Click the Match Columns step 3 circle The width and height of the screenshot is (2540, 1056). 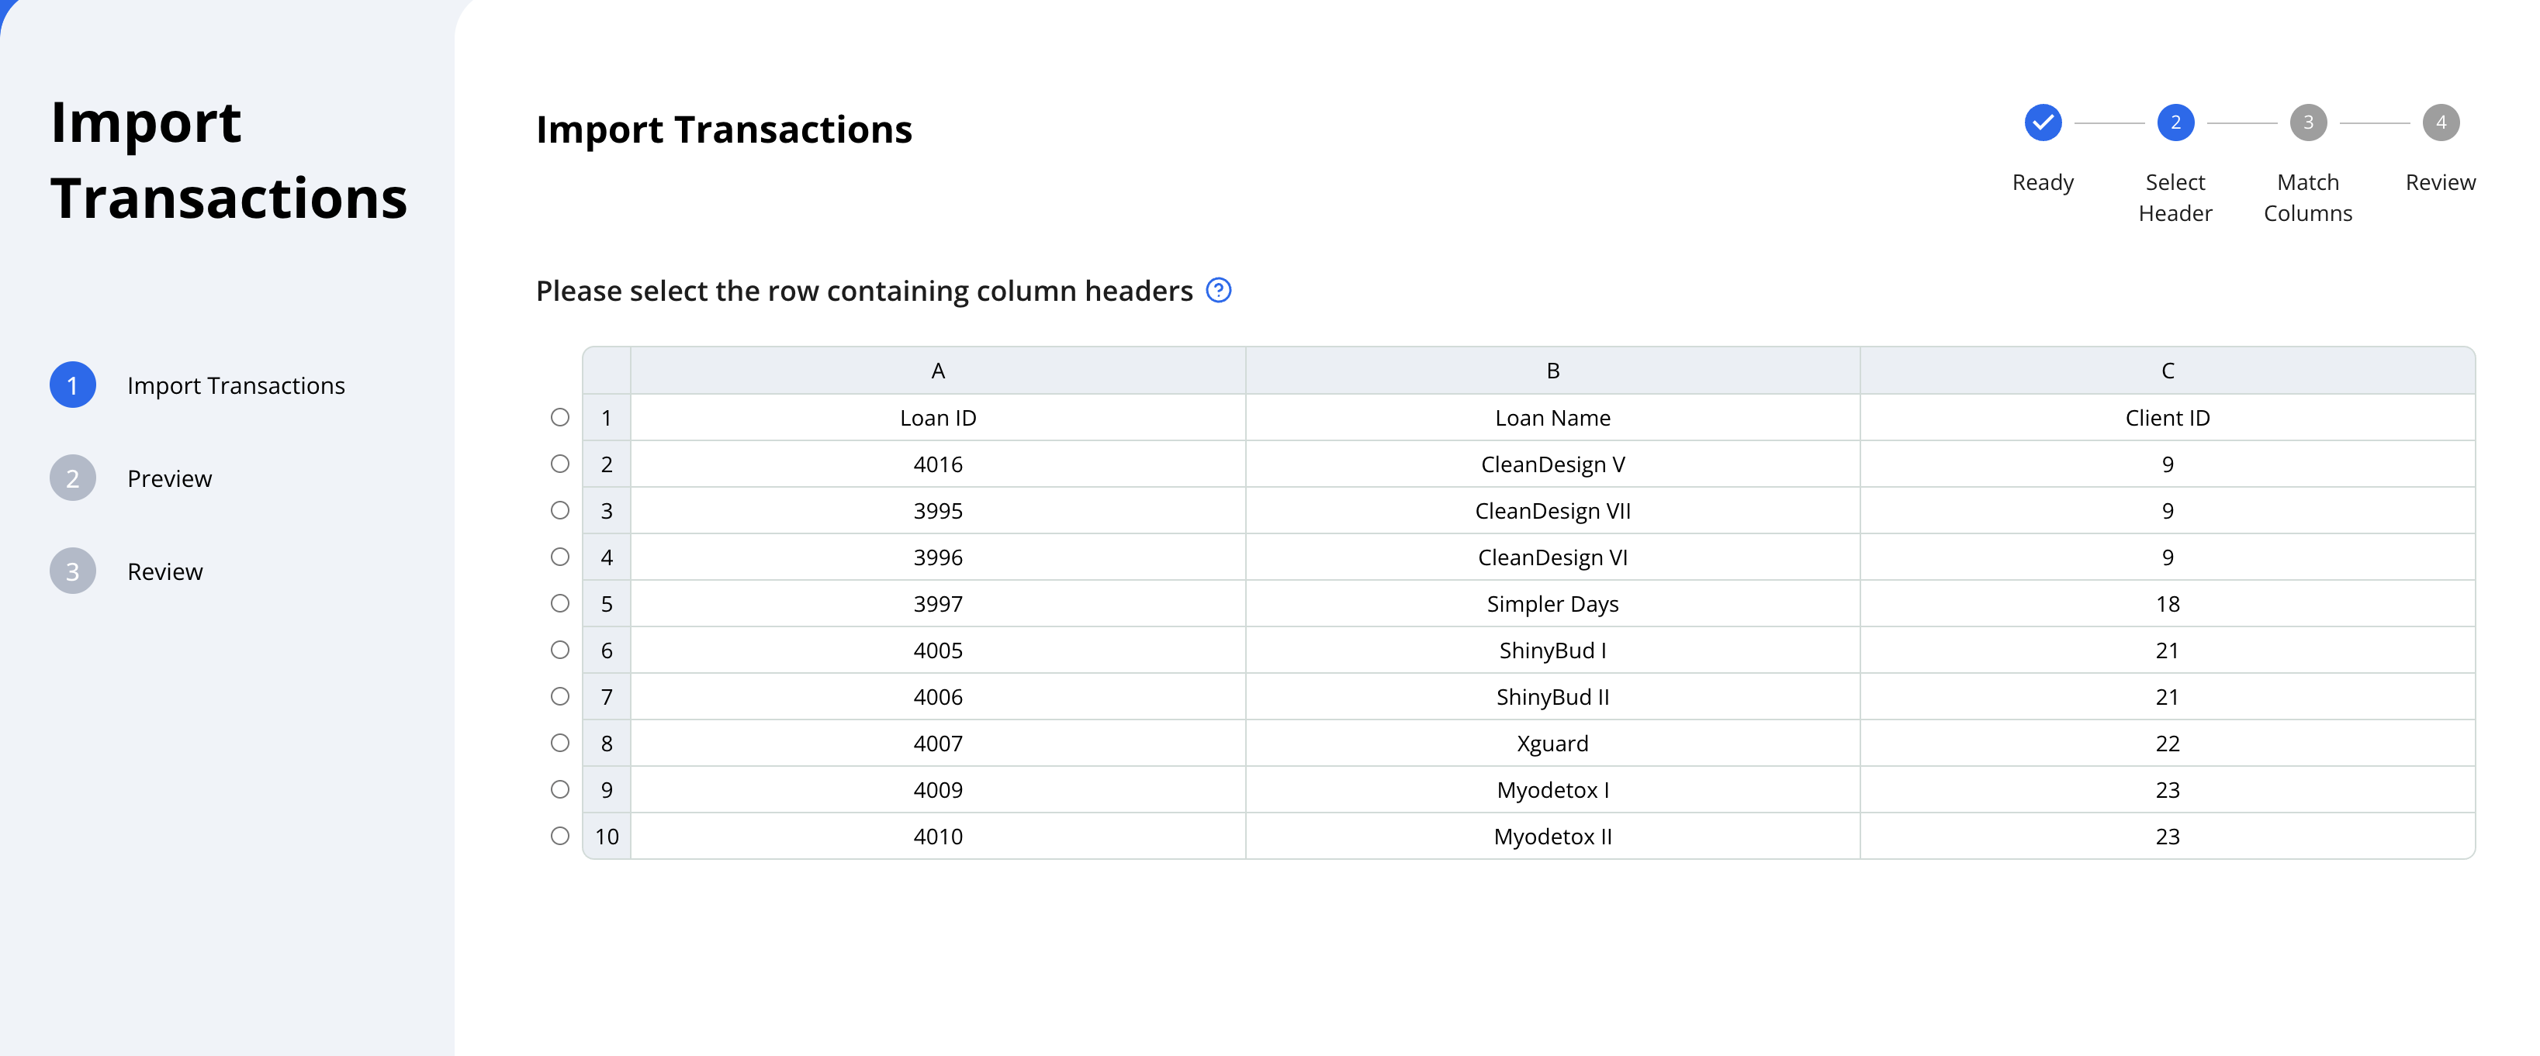point(2308,123)
